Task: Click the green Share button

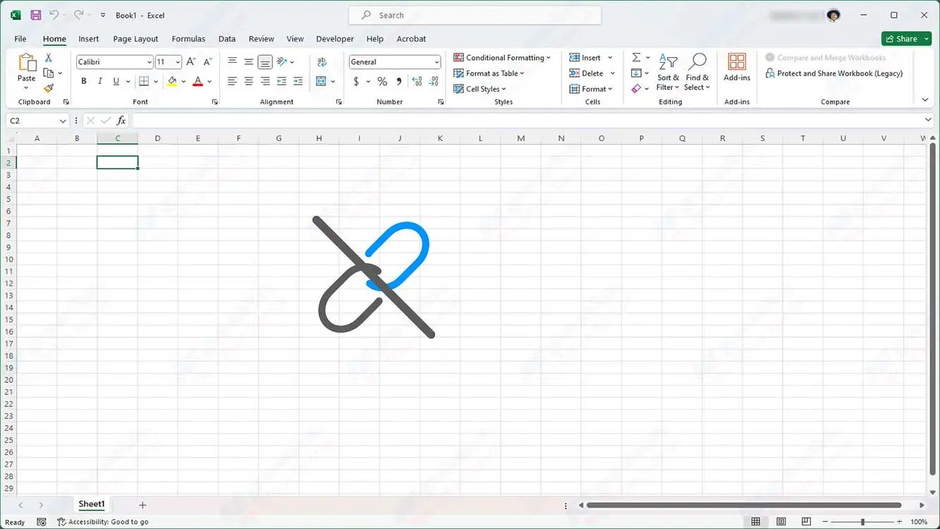Action: point(906,39)
